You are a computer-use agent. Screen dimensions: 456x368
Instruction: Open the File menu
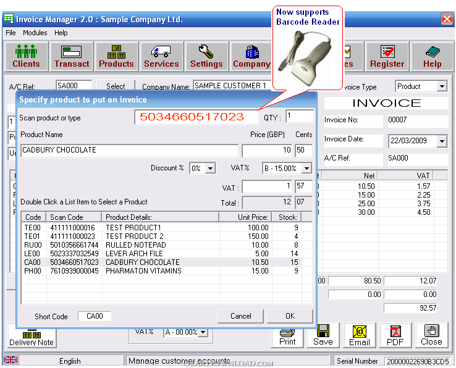(x=11, y=33)
